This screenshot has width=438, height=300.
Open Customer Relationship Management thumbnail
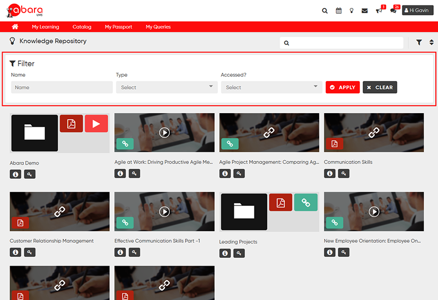coord(60,211)
